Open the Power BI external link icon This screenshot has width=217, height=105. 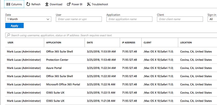[x=69, y=4]
